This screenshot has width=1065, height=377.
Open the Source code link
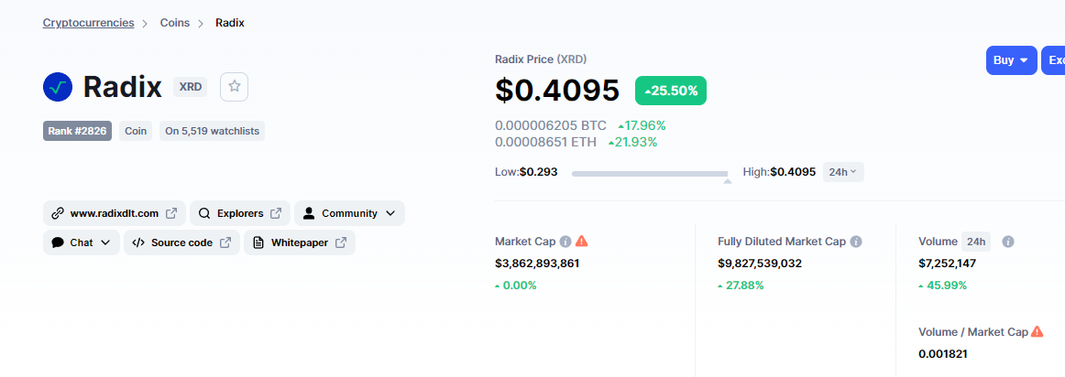tap(181, 242)
